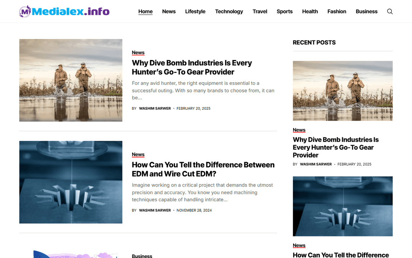Viewport: 412px width, 258px height.
Task: Click News category under sidebar EDM image
Action: [x=299, y=245]
